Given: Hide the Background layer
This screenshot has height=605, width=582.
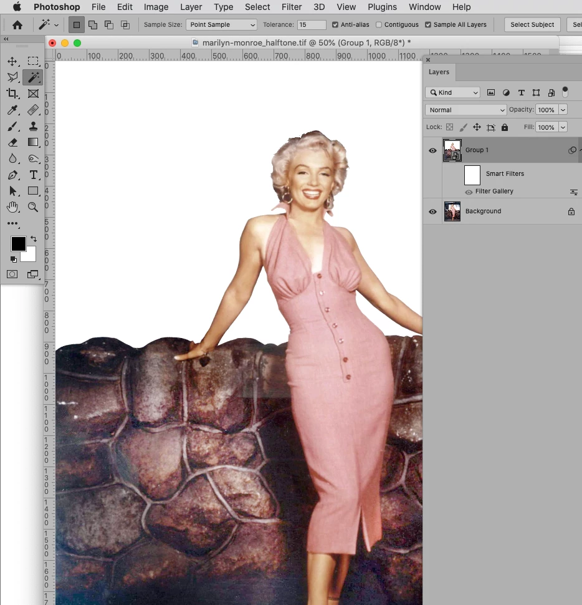Looking at the screenshot, I should pyautogui.click(x=432, y=211).
